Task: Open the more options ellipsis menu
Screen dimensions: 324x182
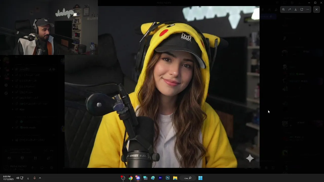Action: tap(308, 10)
